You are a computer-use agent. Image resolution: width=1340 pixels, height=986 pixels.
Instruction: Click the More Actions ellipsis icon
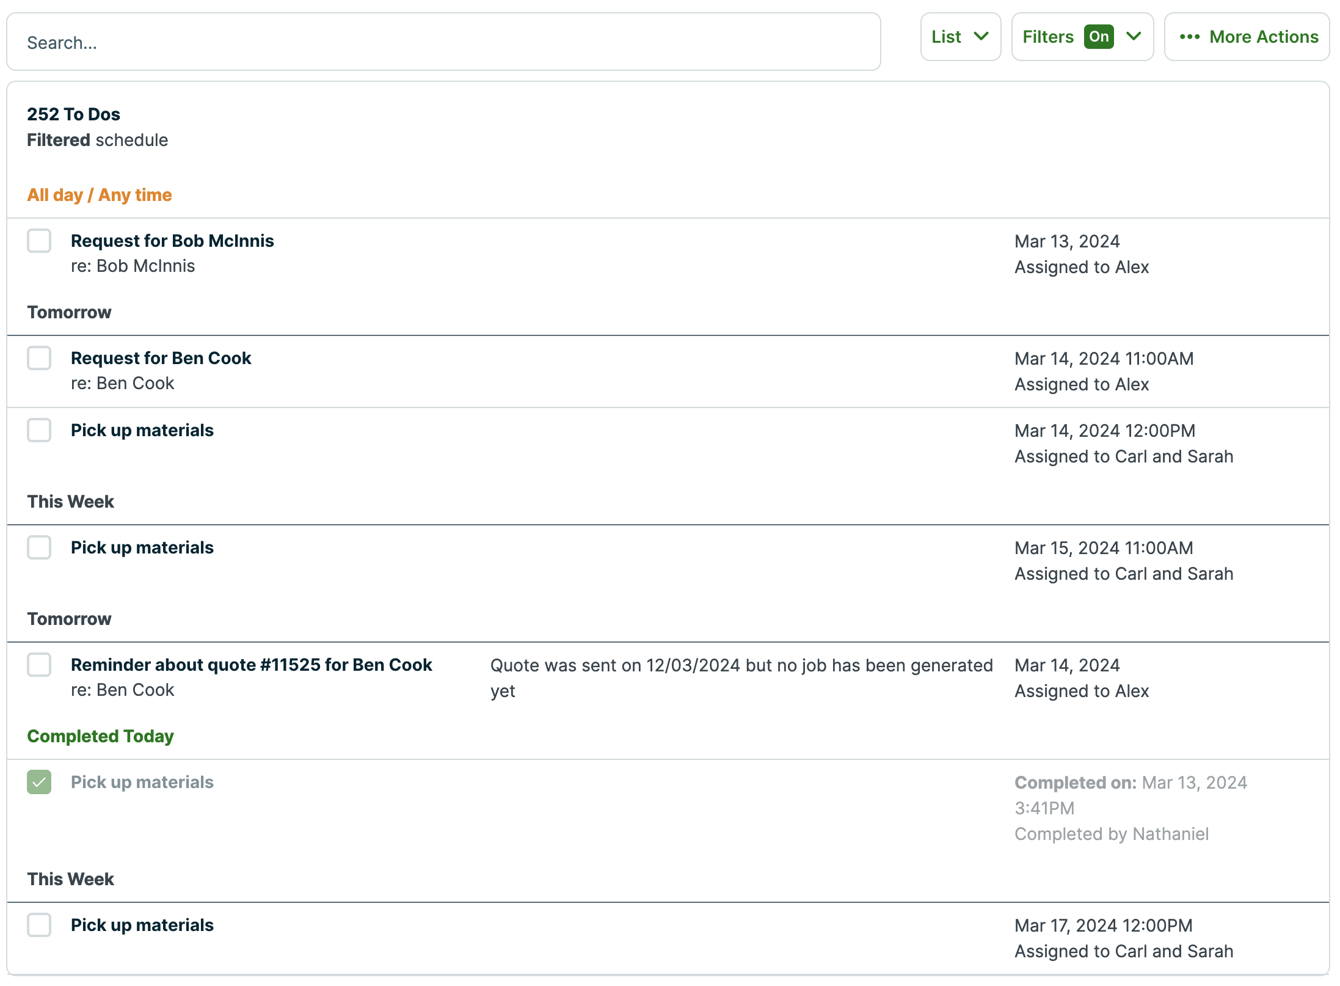[x=1190, y=37]
